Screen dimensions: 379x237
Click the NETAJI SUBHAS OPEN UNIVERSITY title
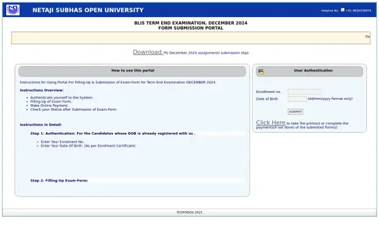coord(88,10)
